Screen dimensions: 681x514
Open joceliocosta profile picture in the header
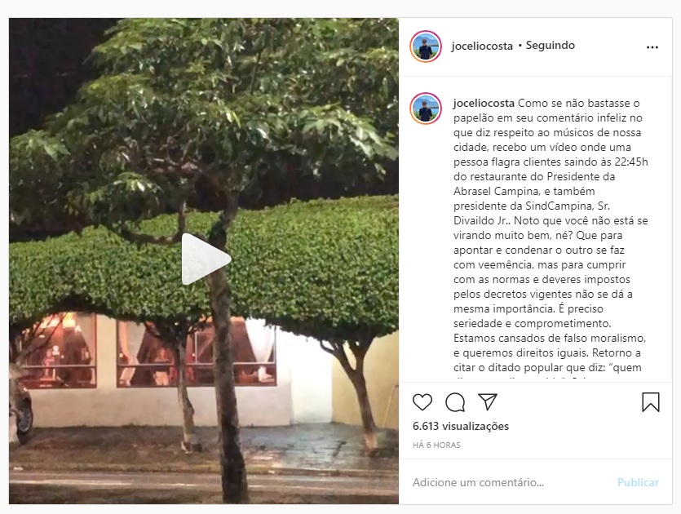tap(426, 47)
